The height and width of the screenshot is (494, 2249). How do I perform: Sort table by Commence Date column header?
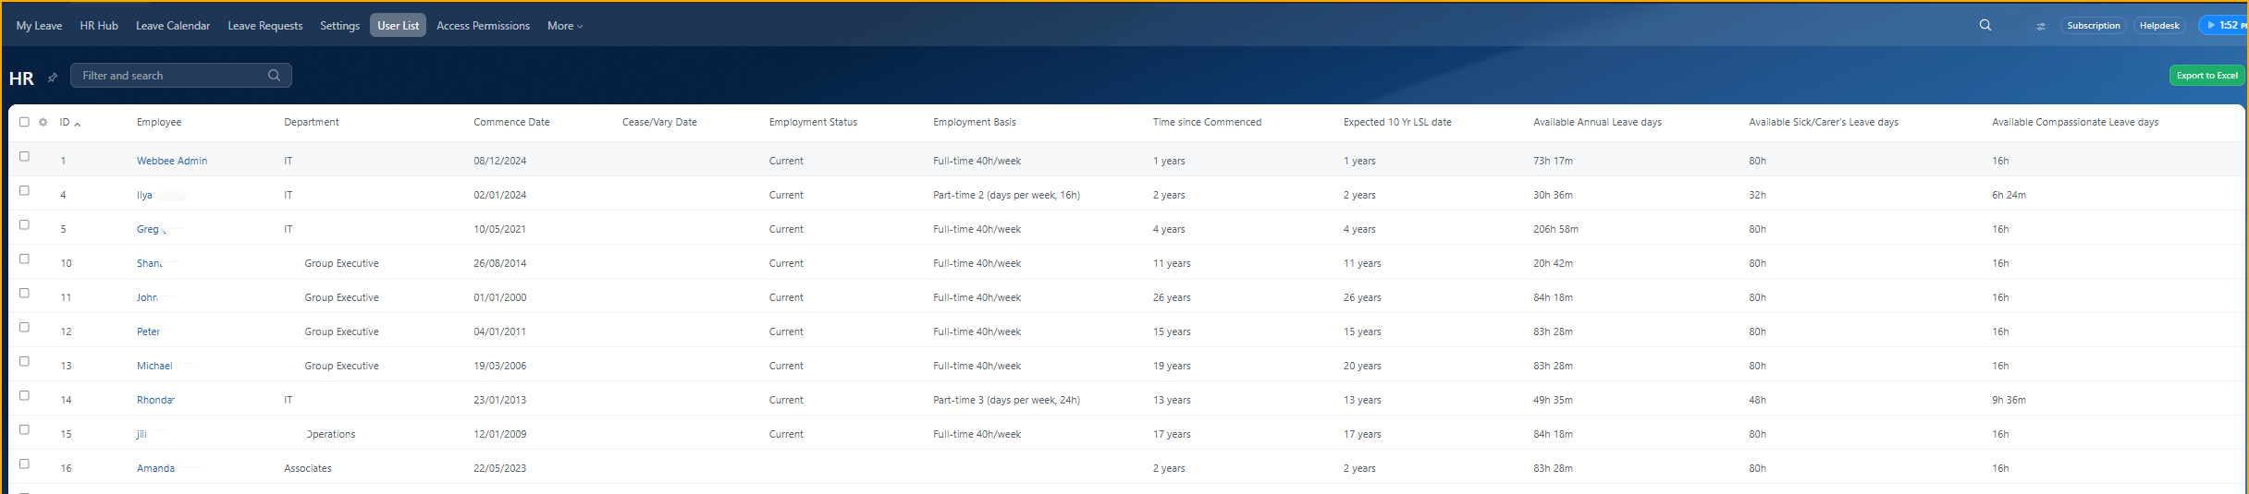511,122
